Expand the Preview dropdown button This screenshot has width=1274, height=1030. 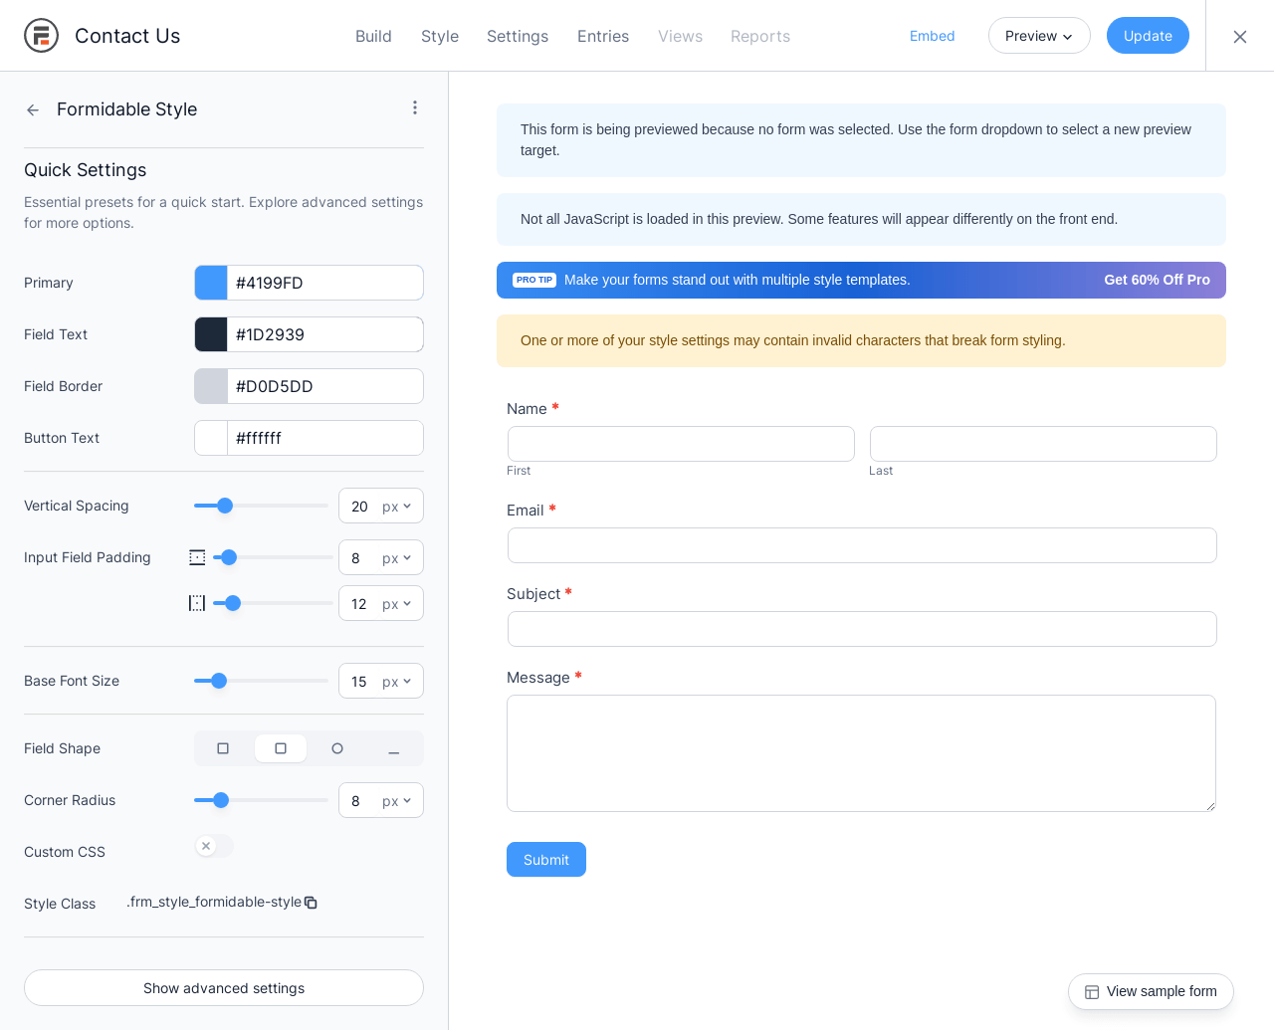(x=1039, y=36)
